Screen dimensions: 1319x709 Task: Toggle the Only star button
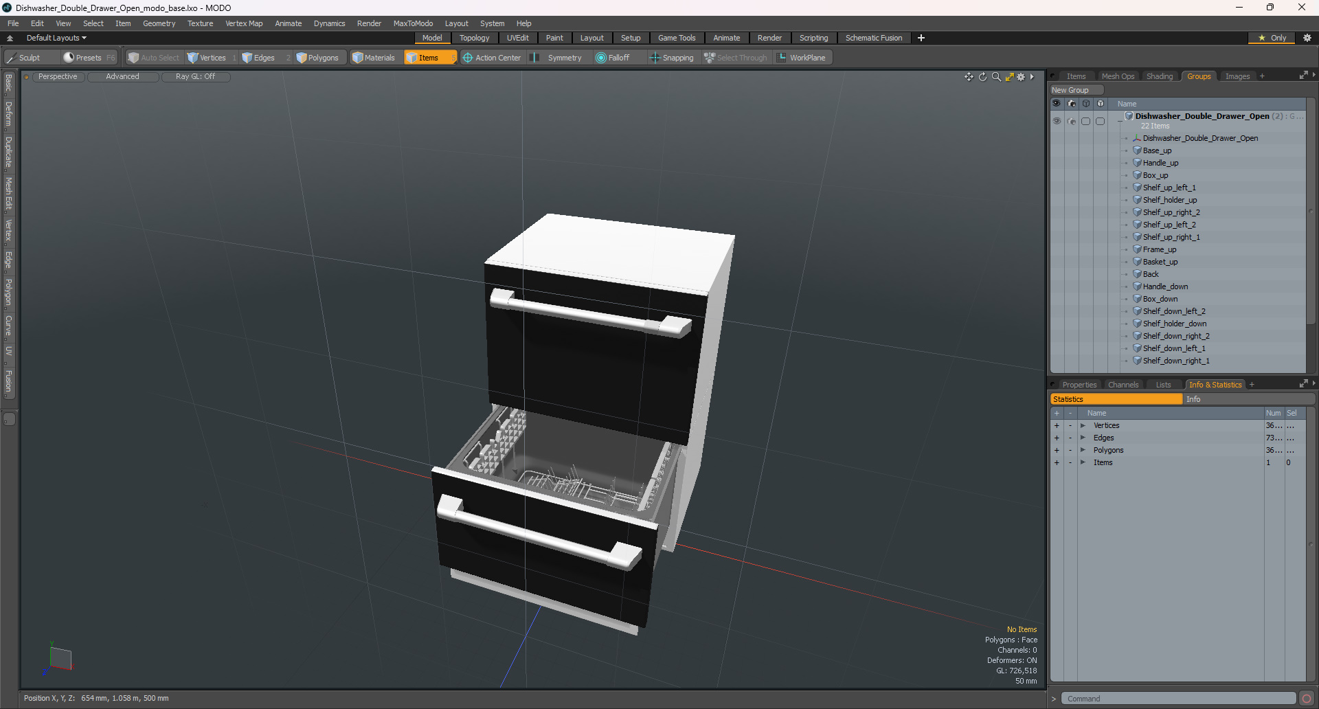[1272, 38]
